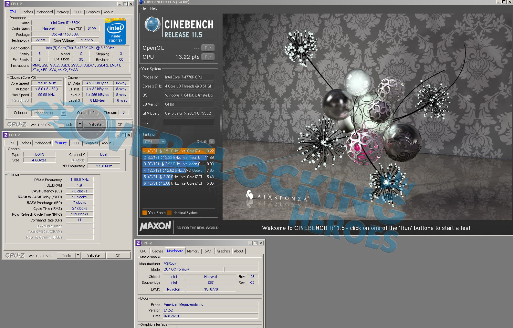The width and height of the screenshot is (513, 328).
Task: Click OK in the top CPU-Z window
Action: 120,124
